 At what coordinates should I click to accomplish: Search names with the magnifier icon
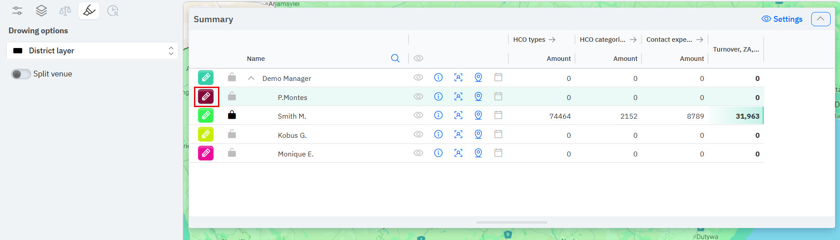tap(395, 58)
